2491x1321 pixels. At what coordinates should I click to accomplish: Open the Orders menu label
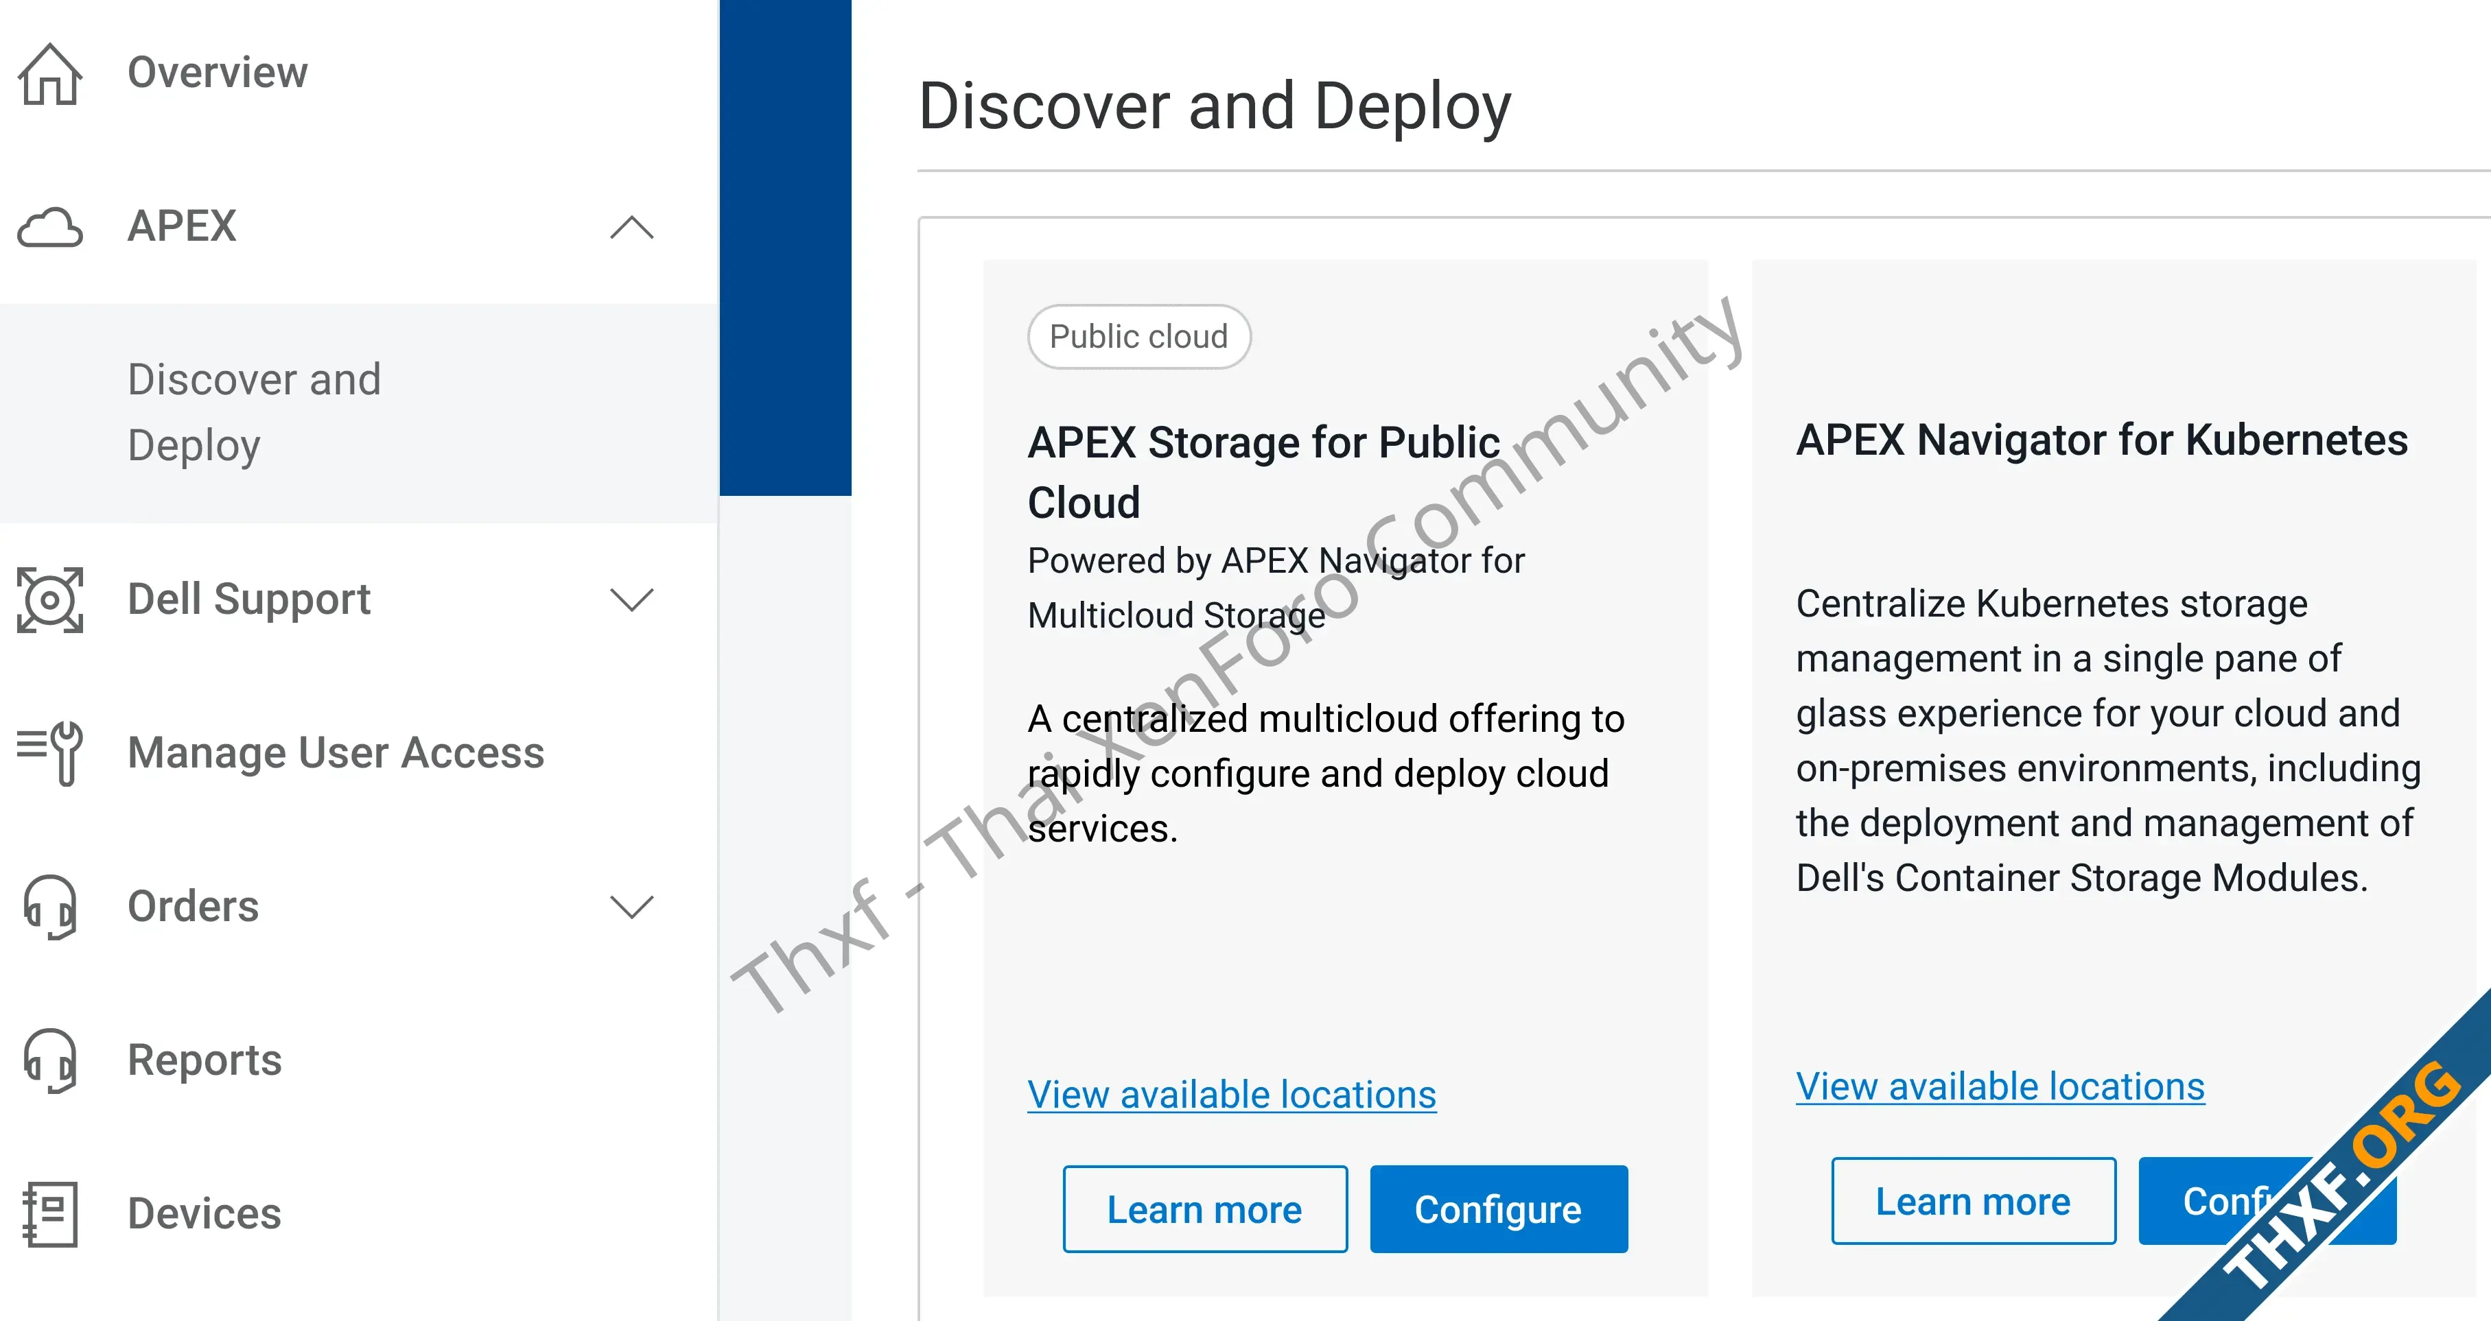194,907
